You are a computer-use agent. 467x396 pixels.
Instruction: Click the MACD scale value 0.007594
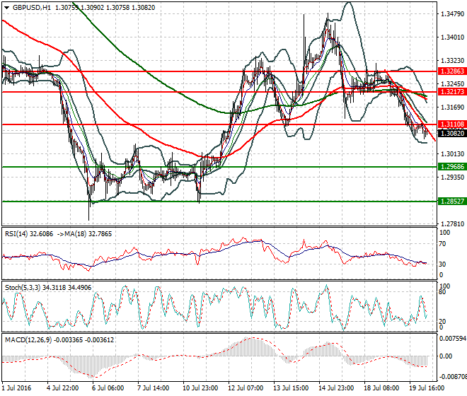click(x=453, y=339)
